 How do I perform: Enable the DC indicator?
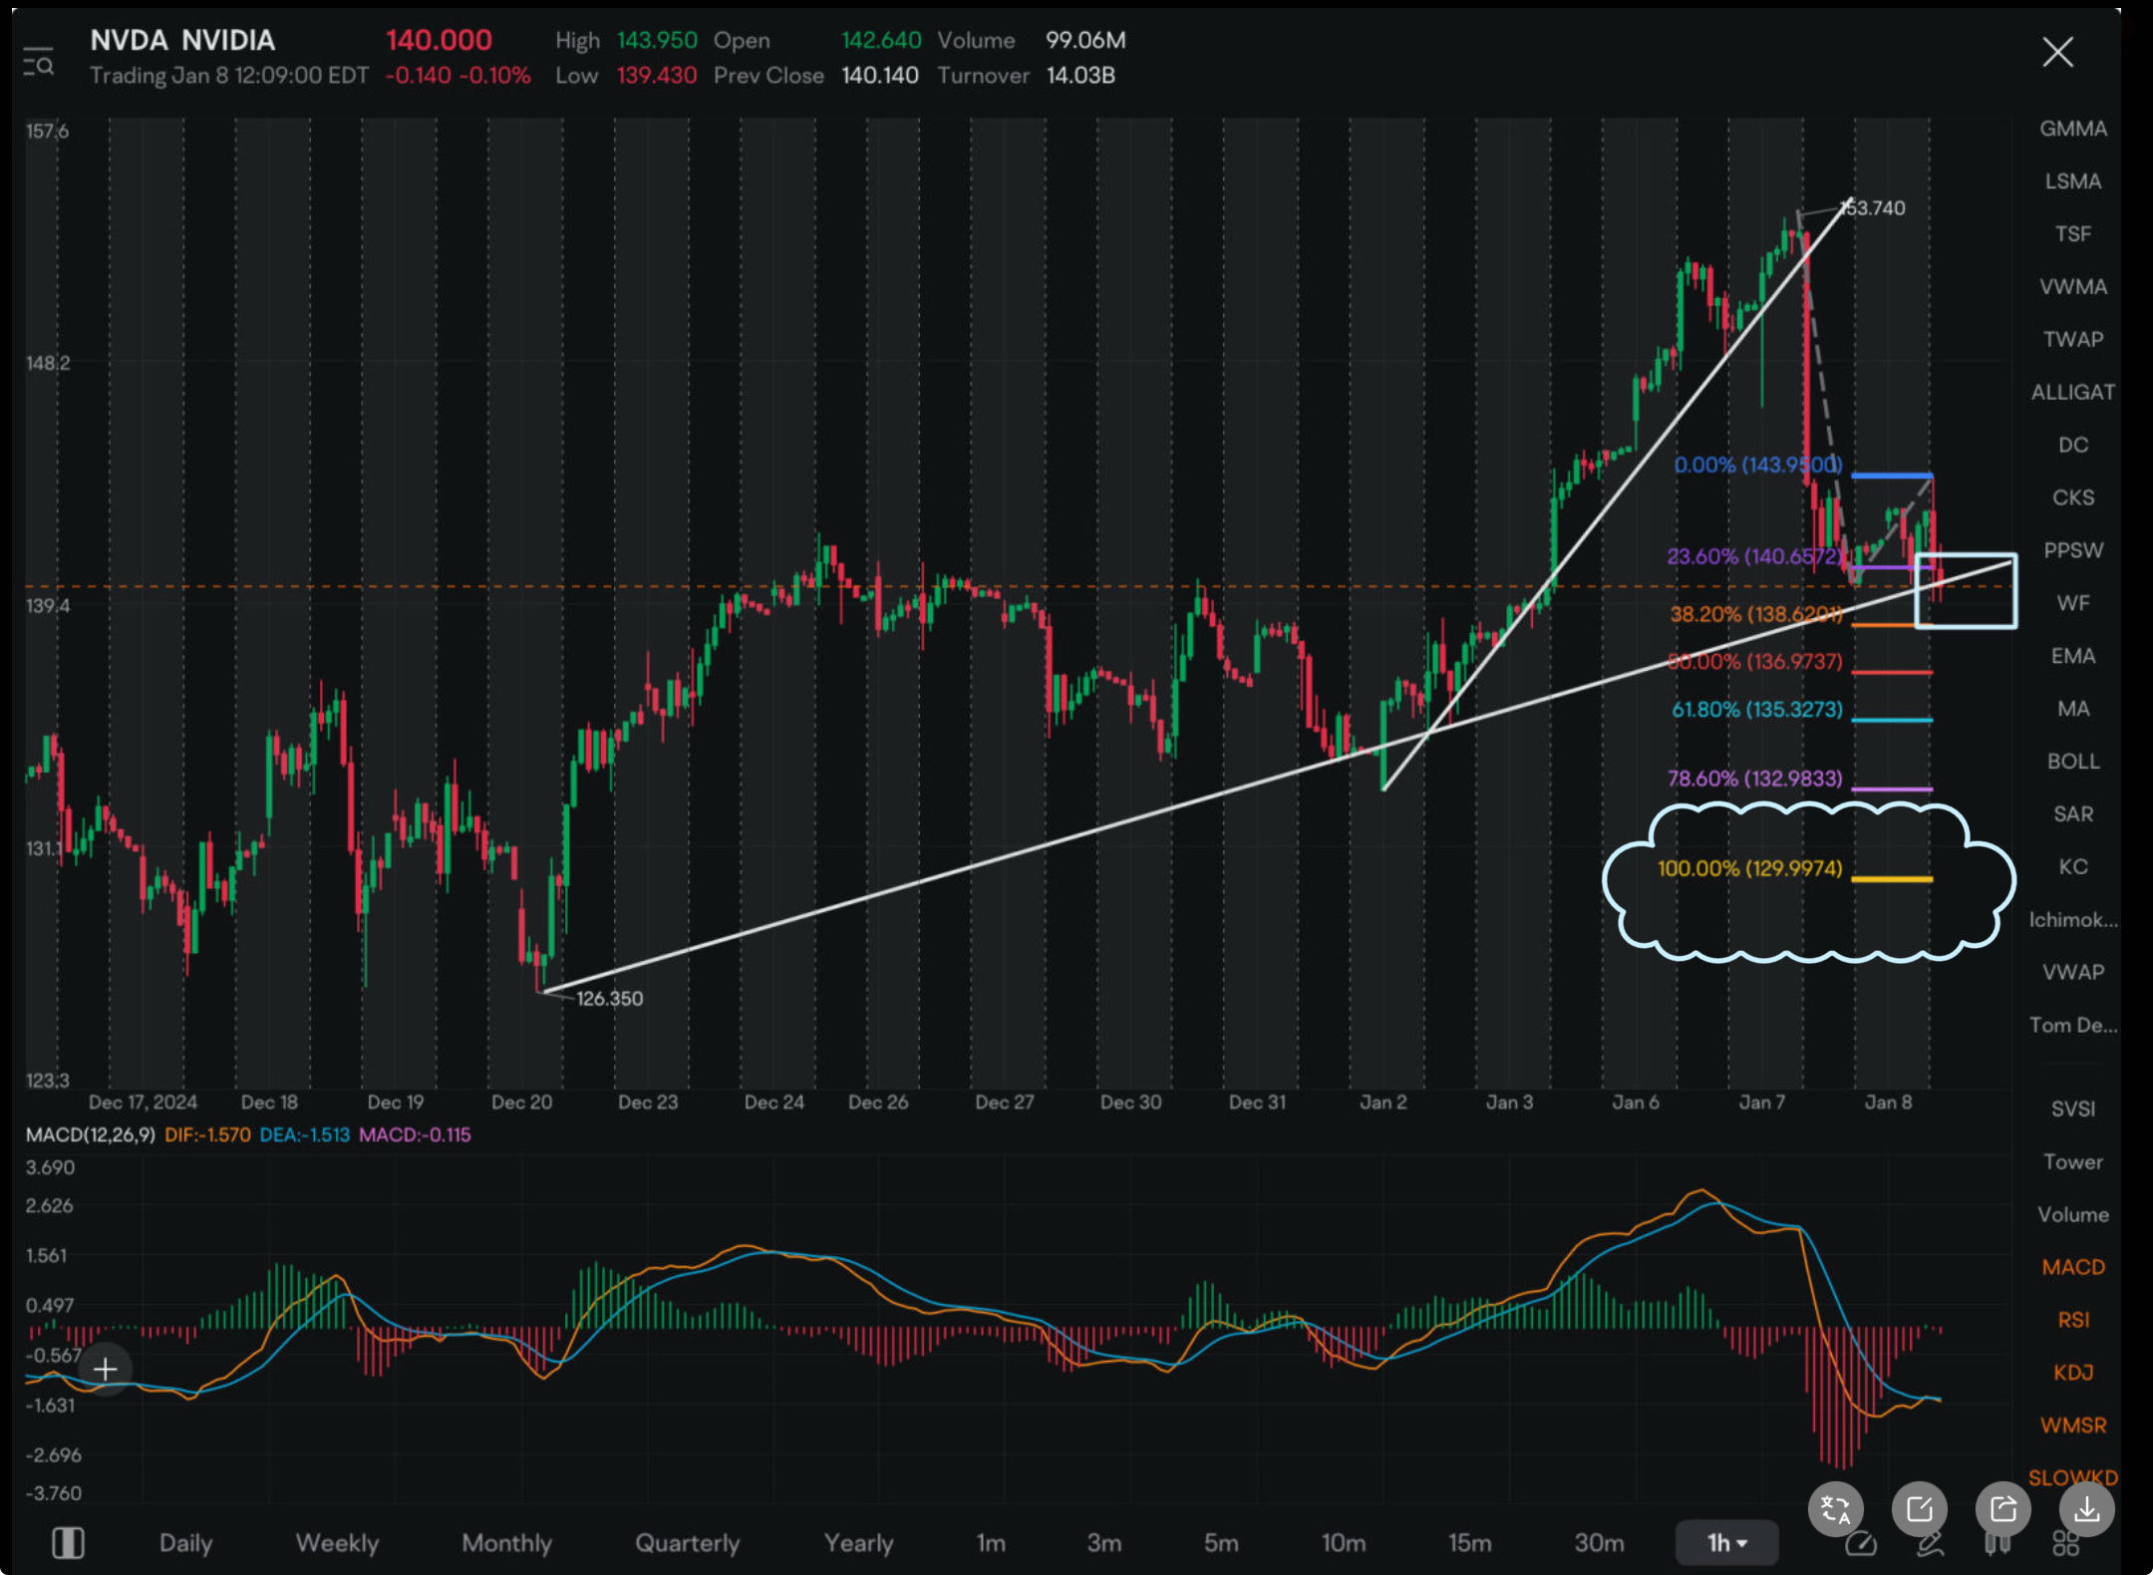point(2073,446)
